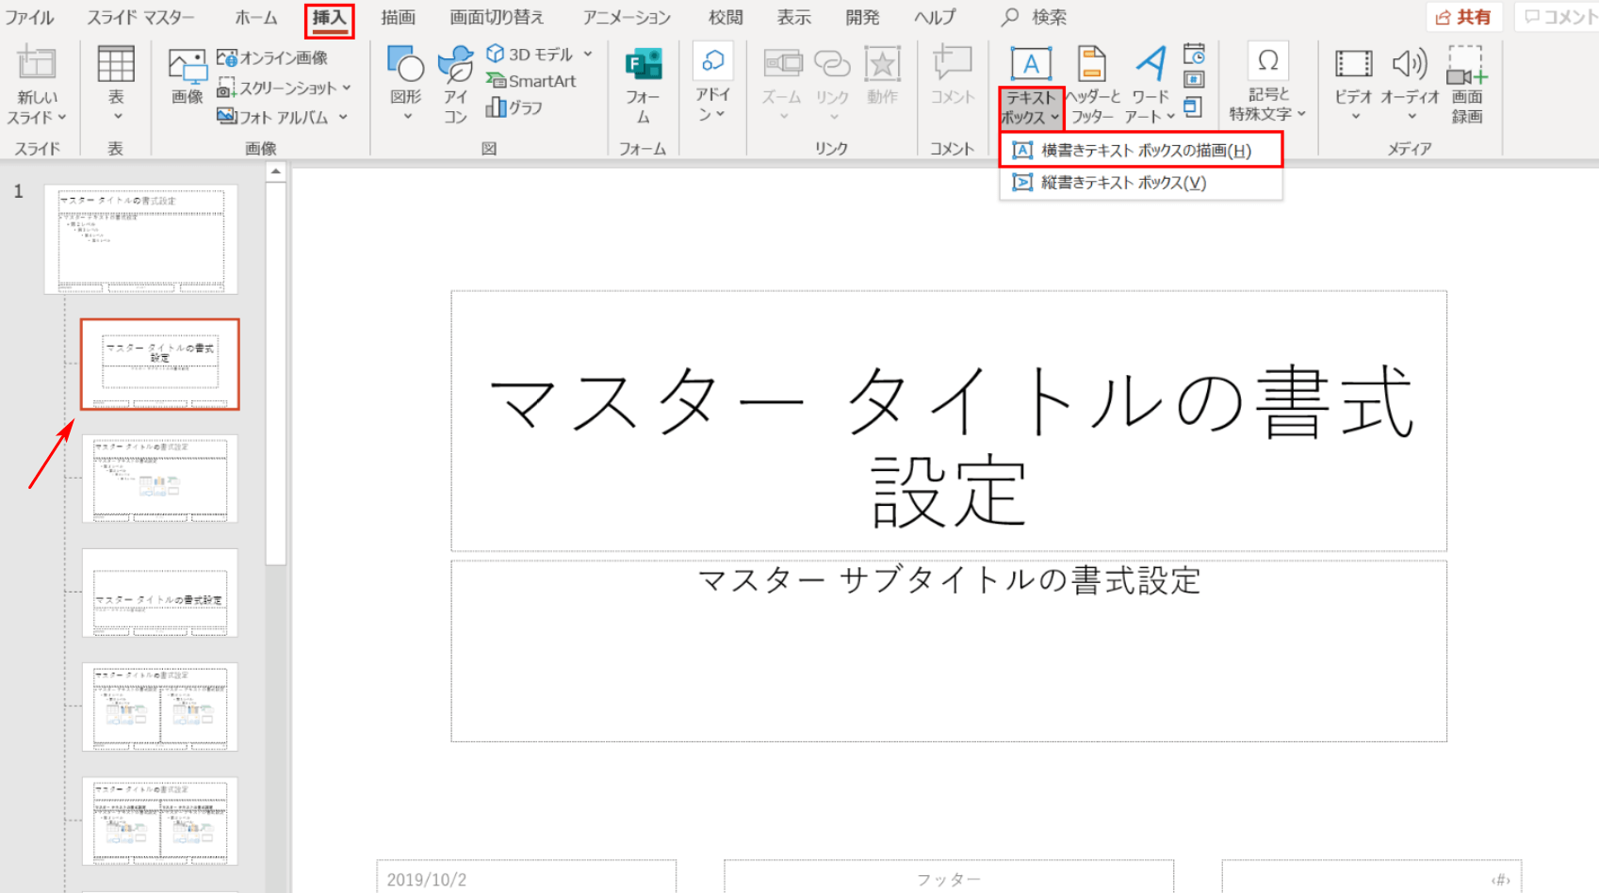
Task: Expand the Table dropdown arrow
Action: click(x=118, y=117)
